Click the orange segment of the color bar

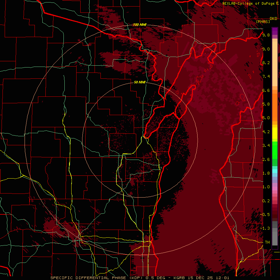coord(275,107)
